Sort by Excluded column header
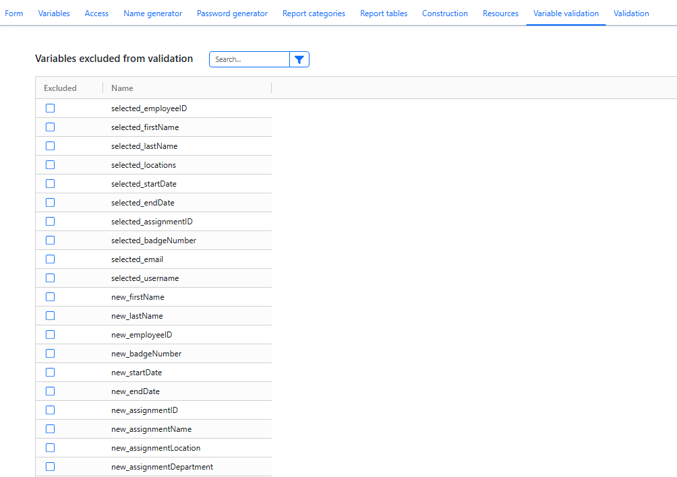The image size is (677, 477). [60, 88]
